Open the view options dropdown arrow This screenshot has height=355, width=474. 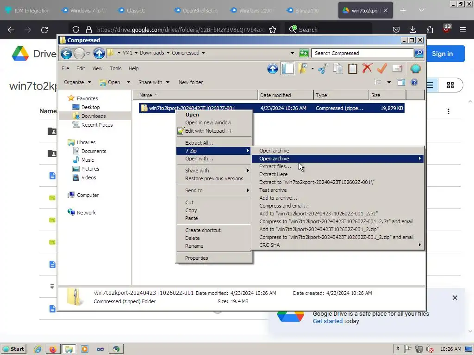pos(389,82)
